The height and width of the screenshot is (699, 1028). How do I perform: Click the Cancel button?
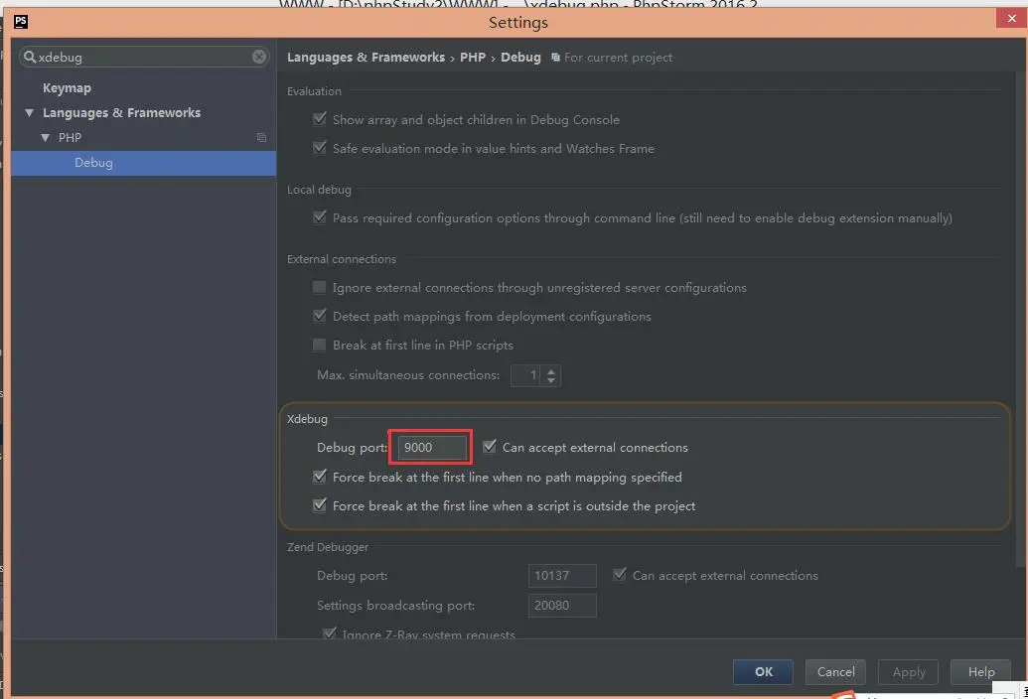click(x=836, y=671)
